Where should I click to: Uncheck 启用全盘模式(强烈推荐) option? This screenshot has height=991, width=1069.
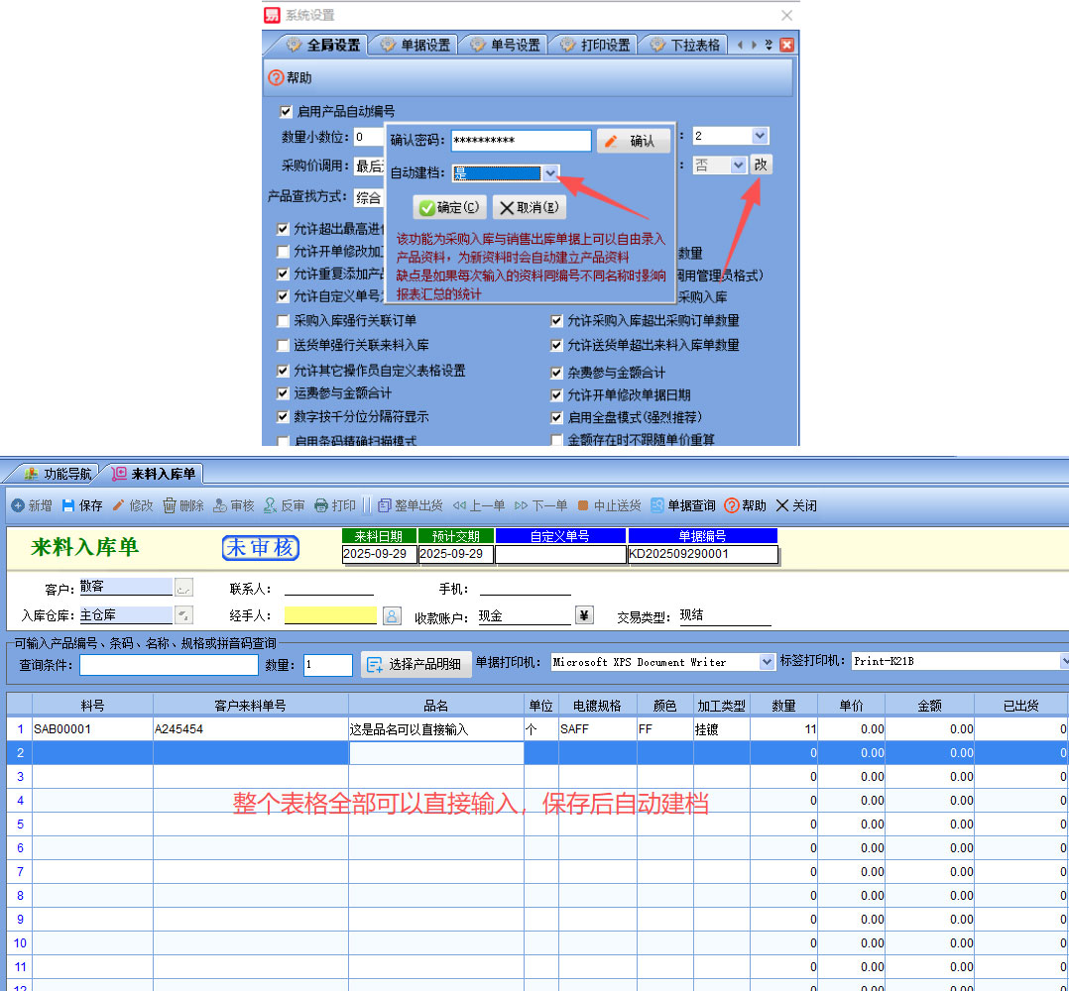tap(557, 417)
